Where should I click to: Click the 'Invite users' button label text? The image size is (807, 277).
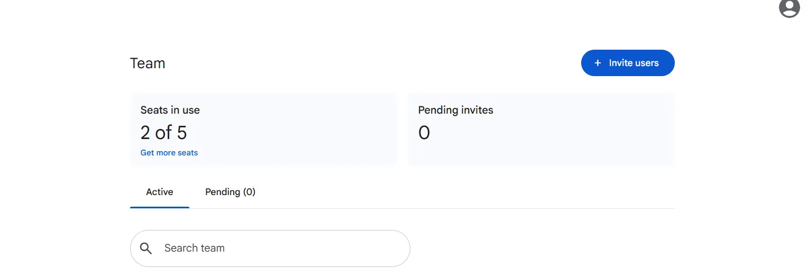pos(634,63)
